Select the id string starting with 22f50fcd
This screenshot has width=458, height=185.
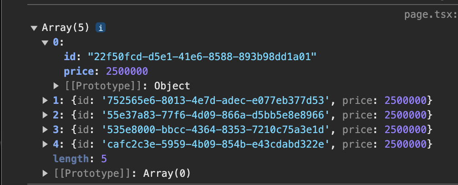click(203, 57)
